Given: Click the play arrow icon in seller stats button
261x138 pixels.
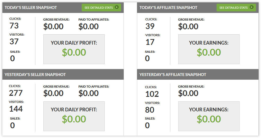Looking at the screenshot, I should 117,7.
